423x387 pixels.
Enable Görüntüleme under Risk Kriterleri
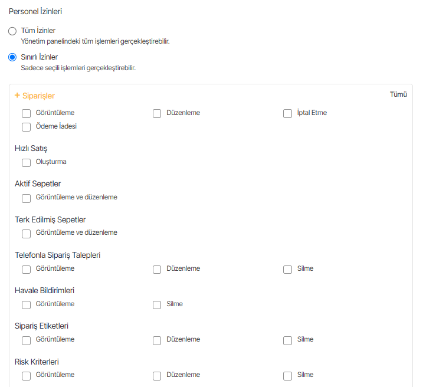(26, 376)
